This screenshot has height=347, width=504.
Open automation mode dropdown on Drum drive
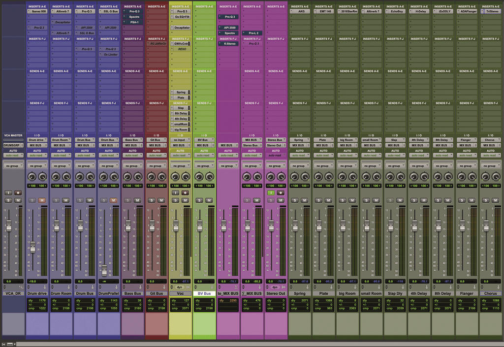pyautogui.click(x=37, y=155)
